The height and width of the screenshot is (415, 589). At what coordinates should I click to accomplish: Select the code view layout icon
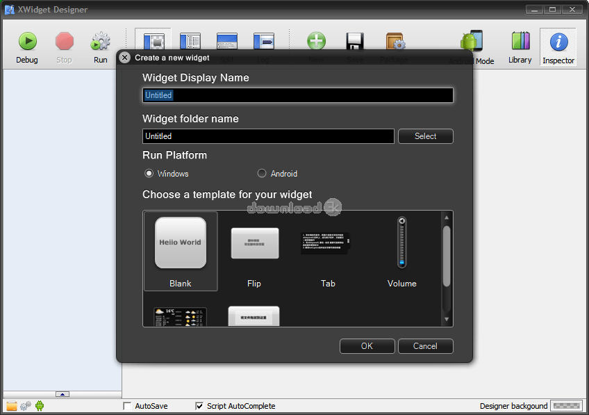tap(190, 41)
